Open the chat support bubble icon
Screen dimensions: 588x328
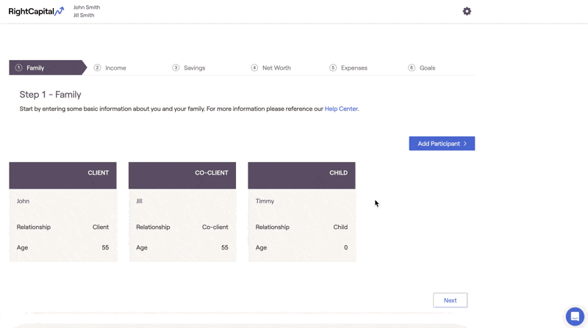[x=575, y=316]
